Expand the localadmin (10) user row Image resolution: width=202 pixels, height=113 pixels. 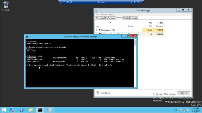click(x=97, y=30)
